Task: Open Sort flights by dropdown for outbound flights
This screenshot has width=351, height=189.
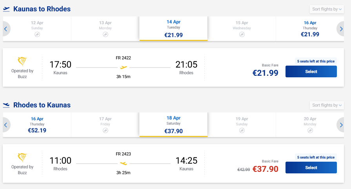Action: tap(327, 9)
